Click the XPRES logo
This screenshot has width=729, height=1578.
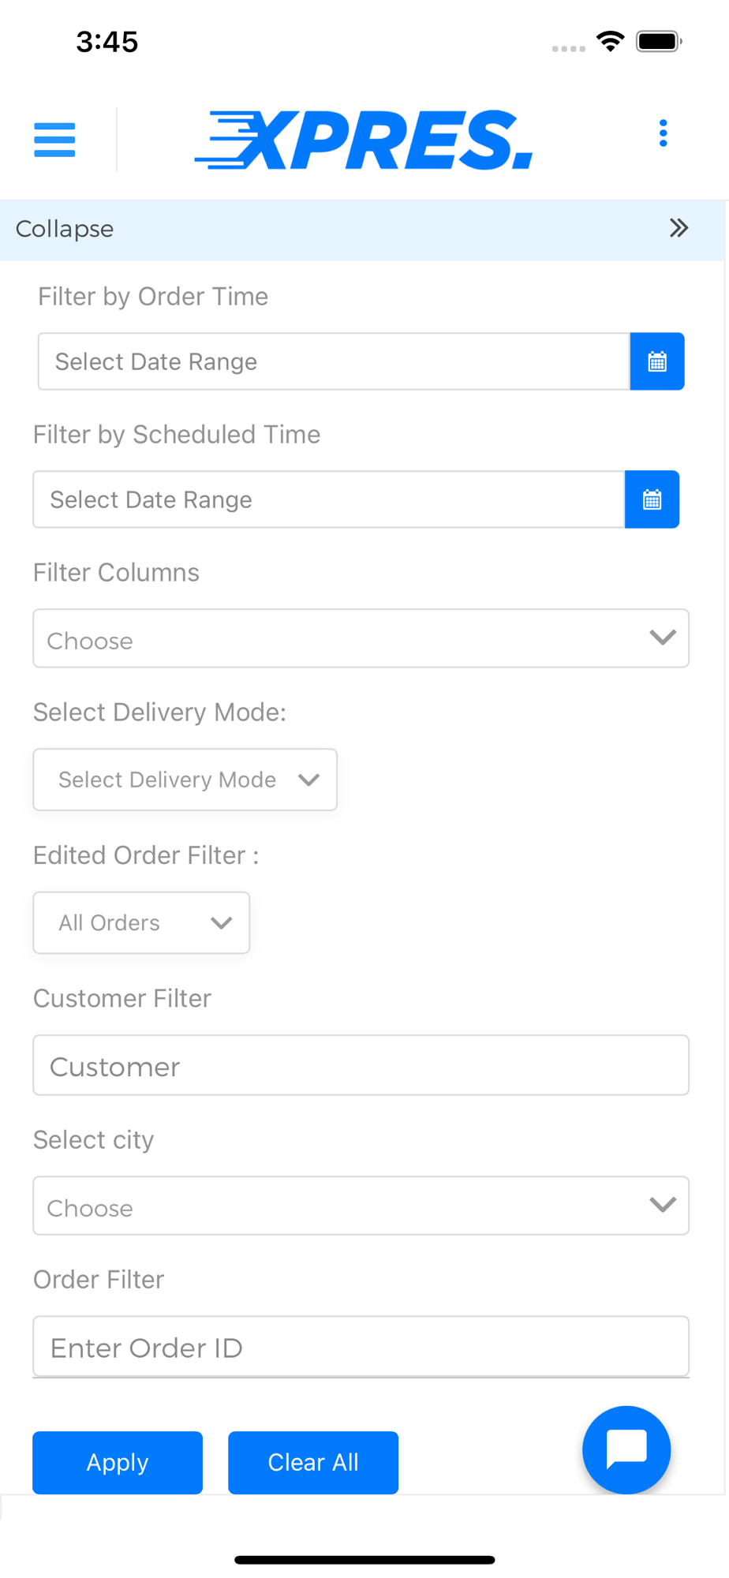364,140
